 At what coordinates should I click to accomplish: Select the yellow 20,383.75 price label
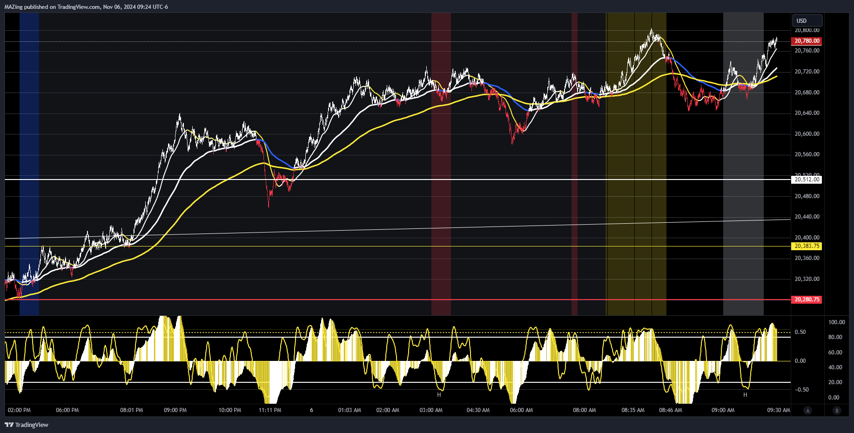pos(807,246)
